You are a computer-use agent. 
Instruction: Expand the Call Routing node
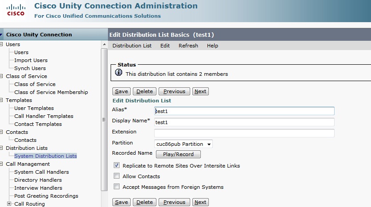pyautogui.click(x=9, y=204)
